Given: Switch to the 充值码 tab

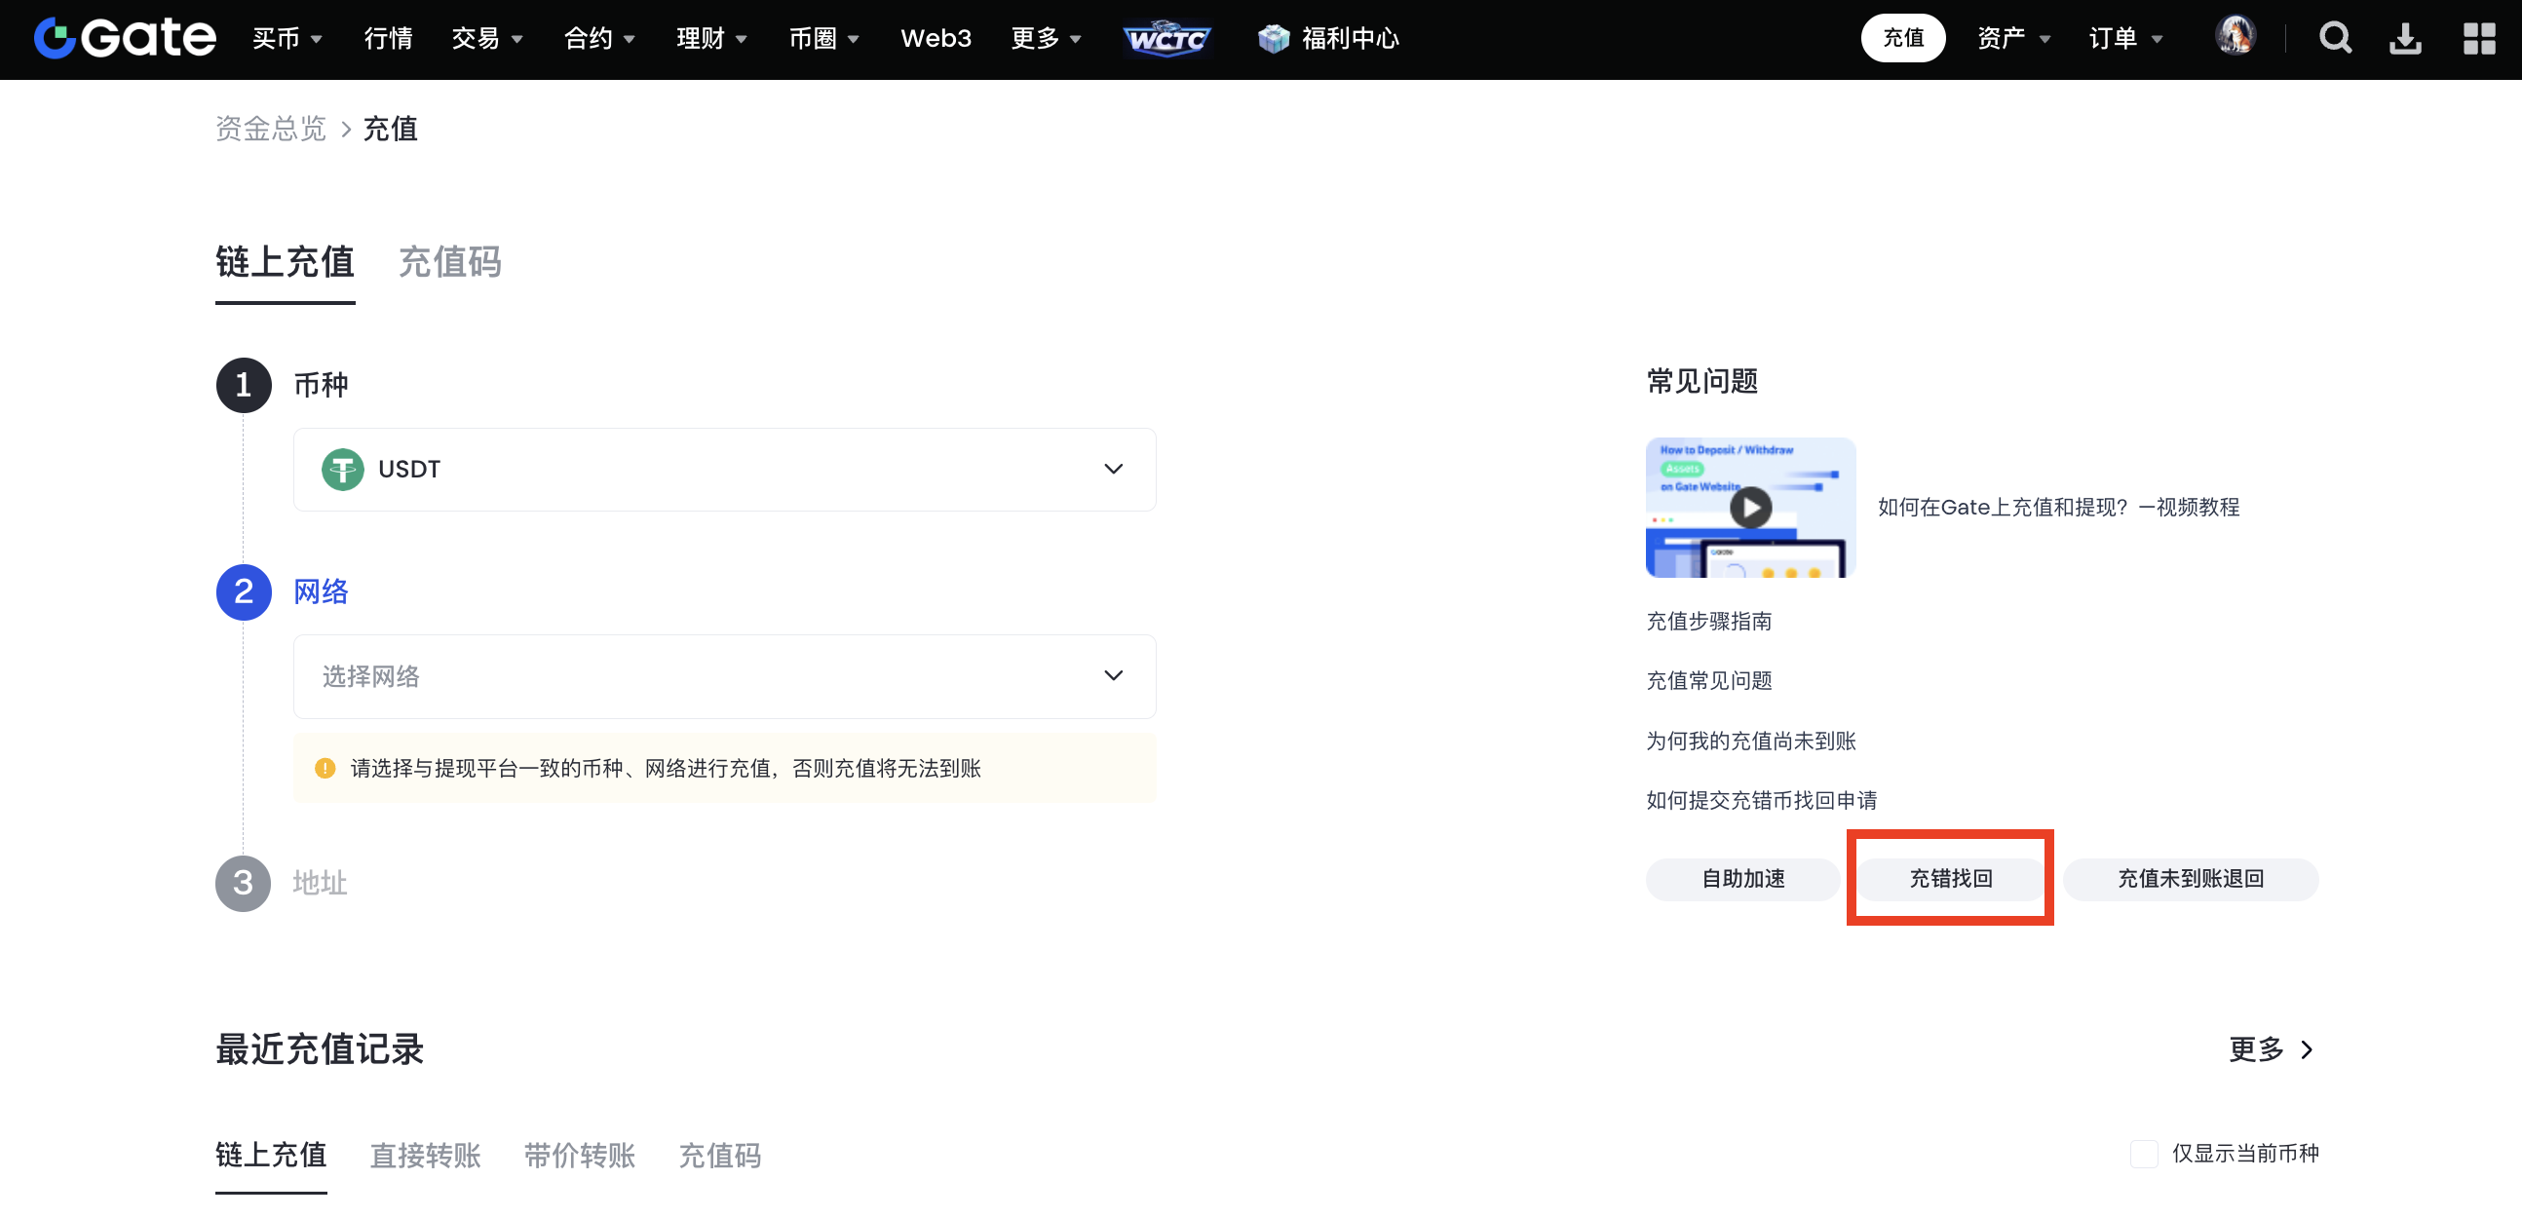Looking at the screenshot, I should pos(449,261).
